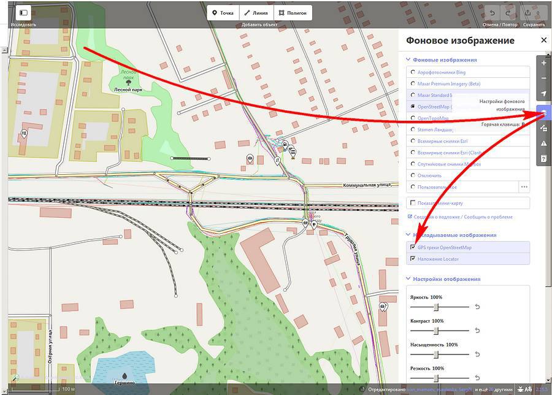The width and height of the screenshot is (552, 395).
Task: Zoom out of the map
Action: click(x=543, y=78)
